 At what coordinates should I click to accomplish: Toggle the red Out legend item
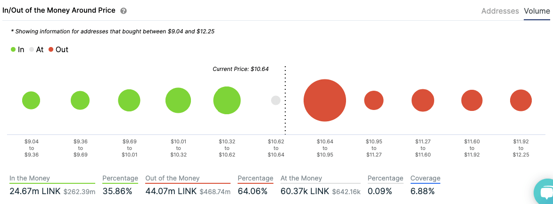pos(58,49)
